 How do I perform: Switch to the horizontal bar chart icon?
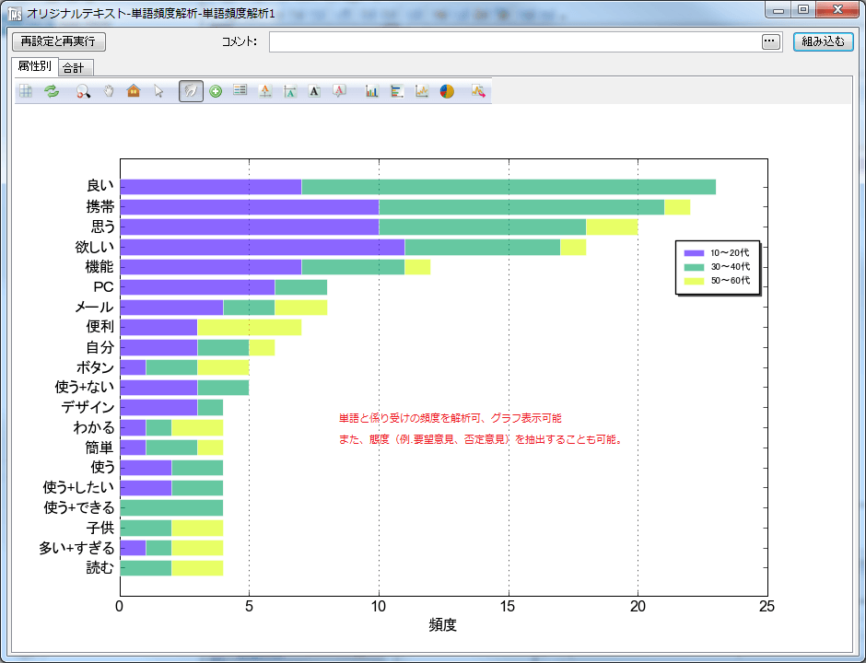(x=397, y=91)
